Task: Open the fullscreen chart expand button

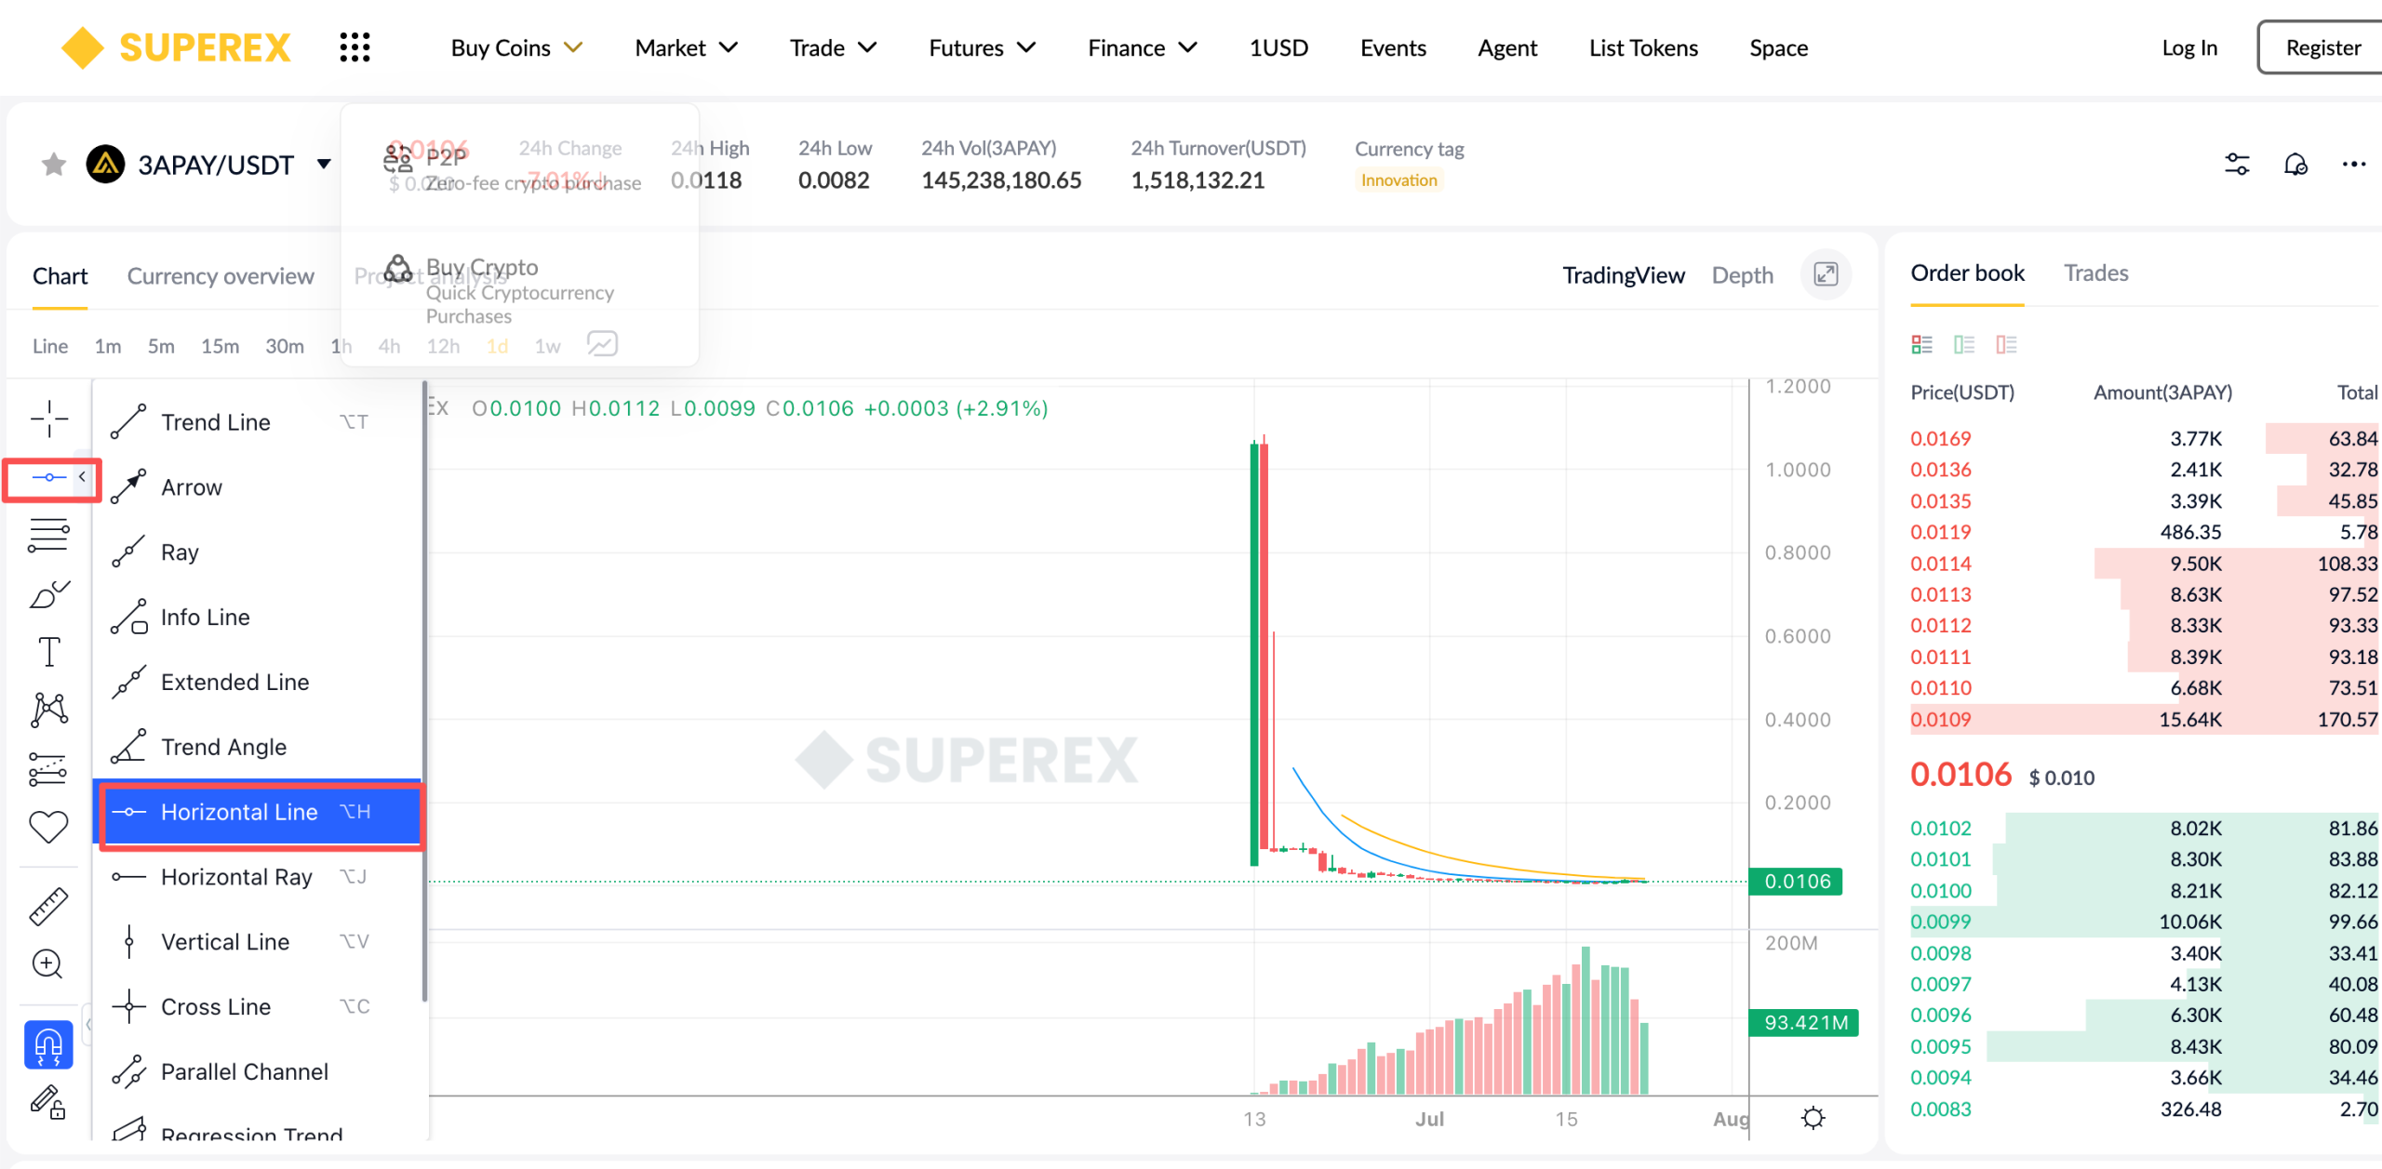Action: pyautogui.click(x=1826, y=274)
